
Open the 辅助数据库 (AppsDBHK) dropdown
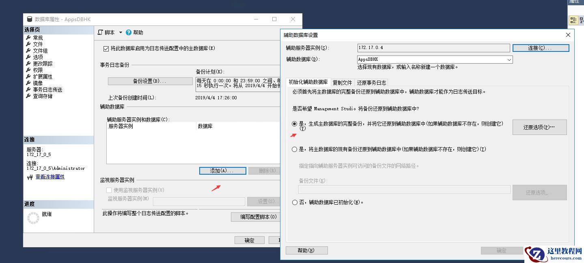[509, 59]
